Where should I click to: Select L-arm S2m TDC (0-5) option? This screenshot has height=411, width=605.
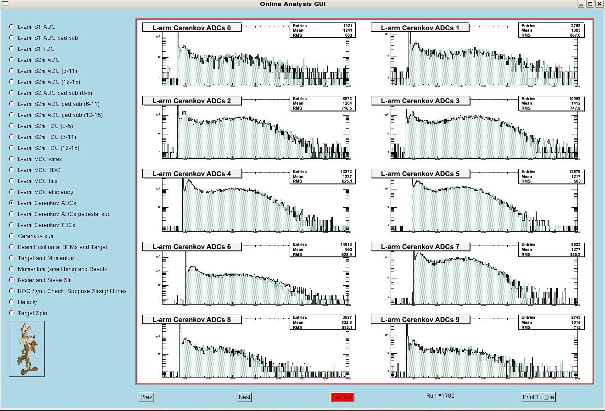click(11, 126)
